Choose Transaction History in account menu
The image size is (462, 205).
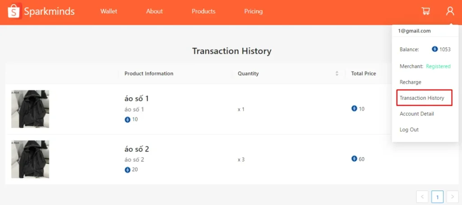pos(422,98)
